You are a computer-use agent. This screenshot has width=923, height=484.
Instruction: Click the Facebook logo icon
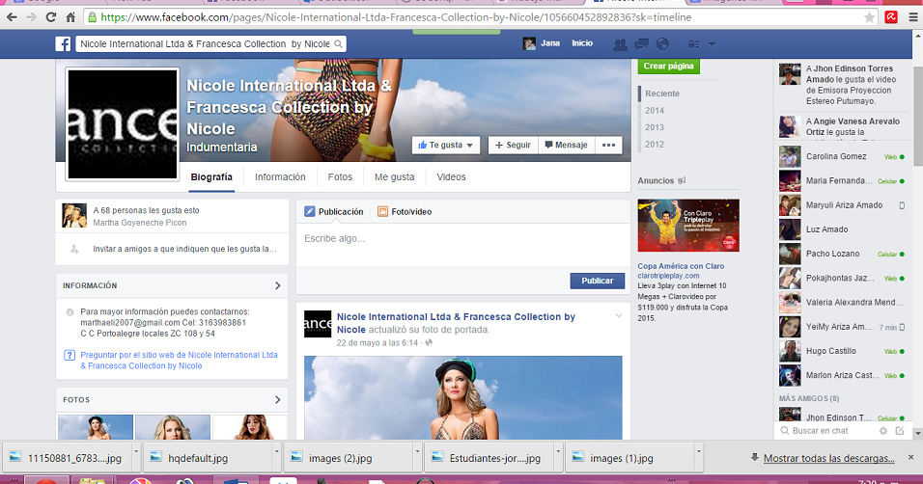[x=63, y=44]
